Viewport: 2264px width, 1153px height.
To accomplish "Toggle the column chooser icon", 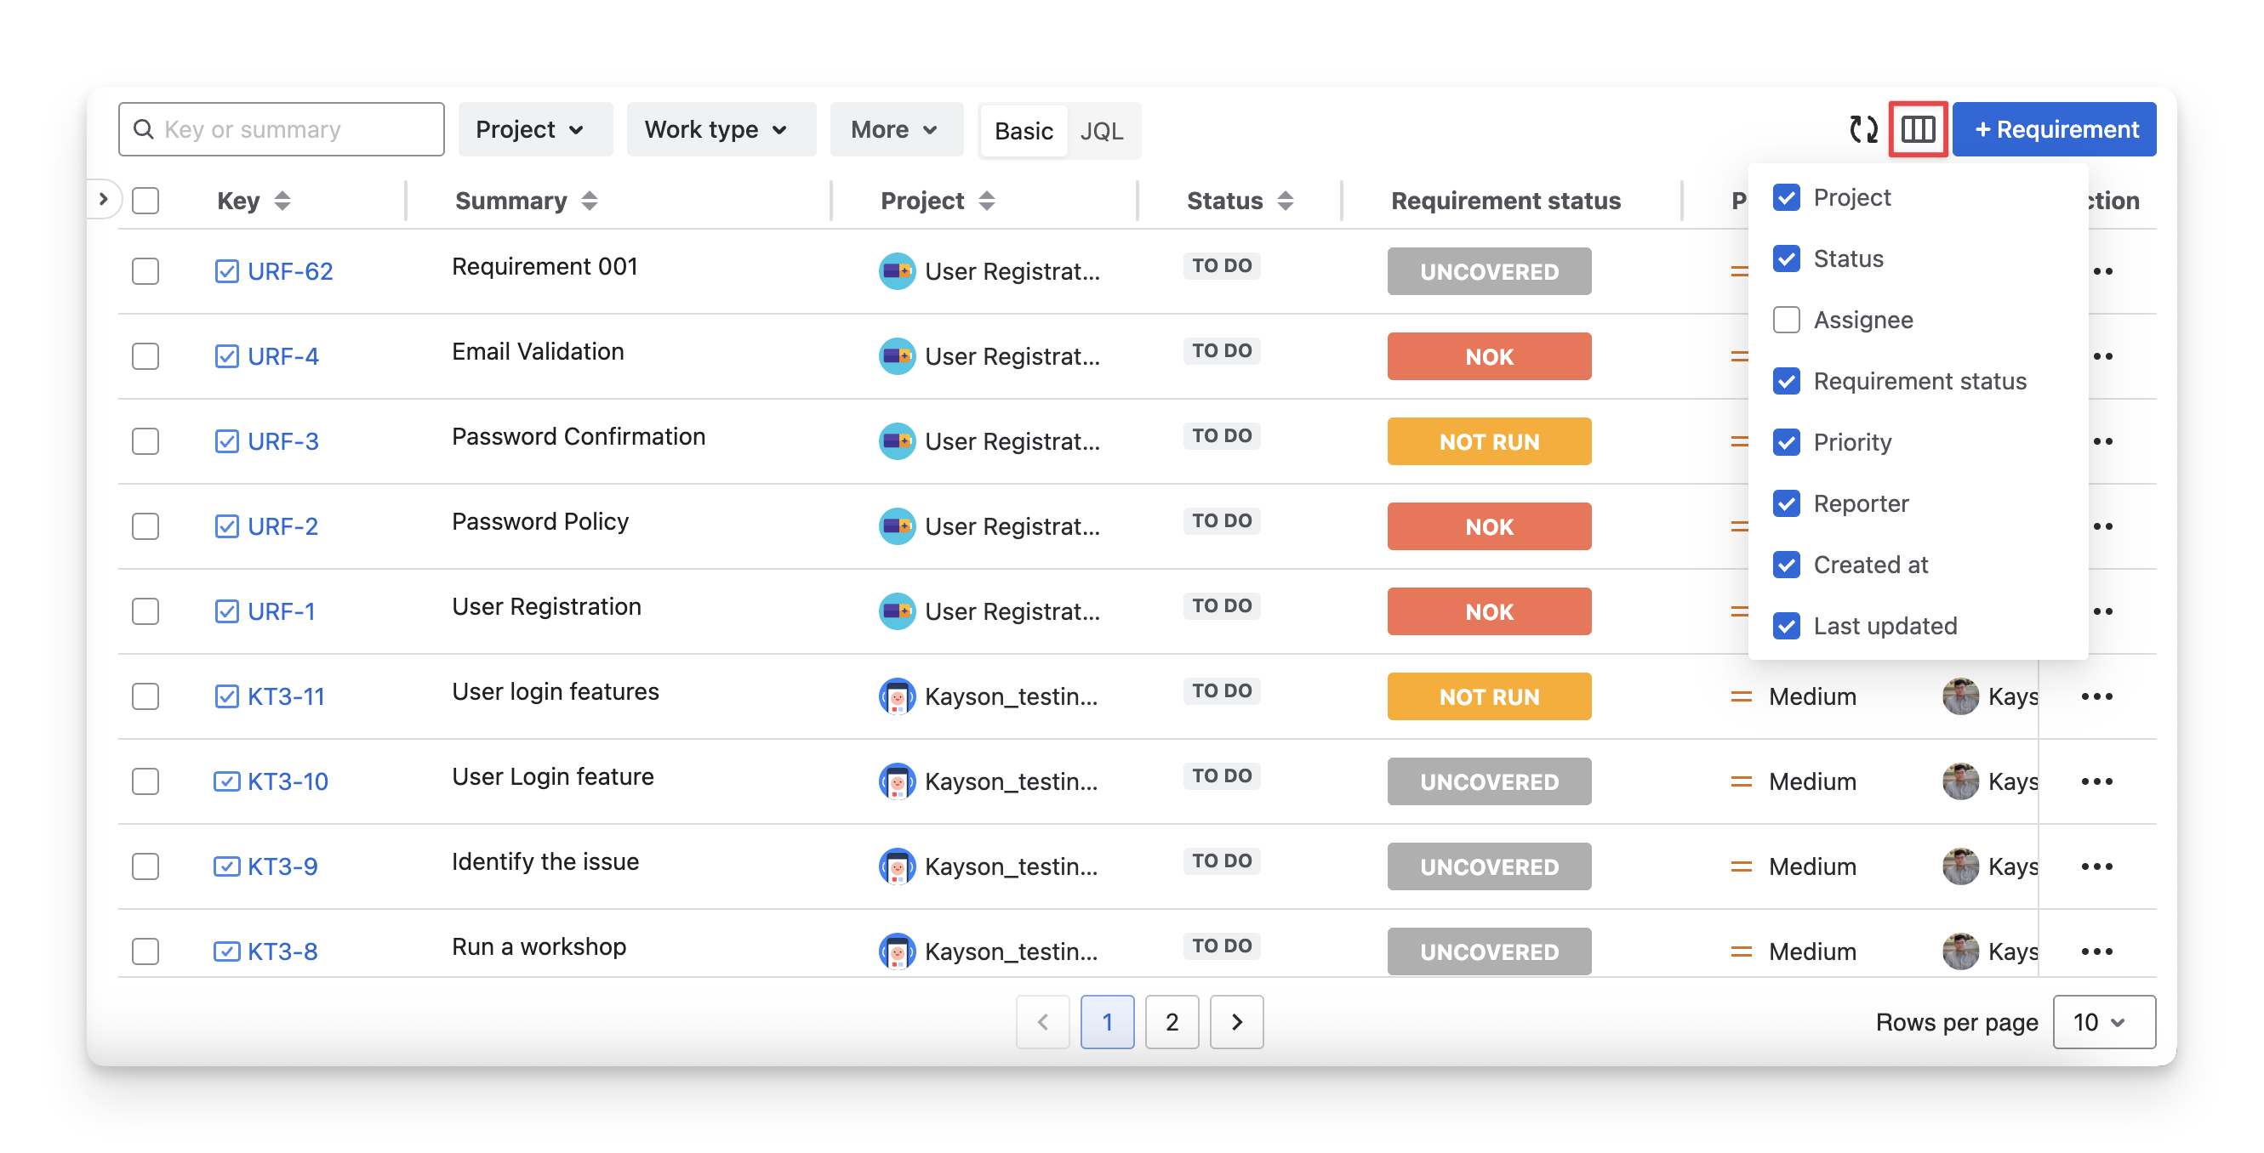I will coord(1917,129).
